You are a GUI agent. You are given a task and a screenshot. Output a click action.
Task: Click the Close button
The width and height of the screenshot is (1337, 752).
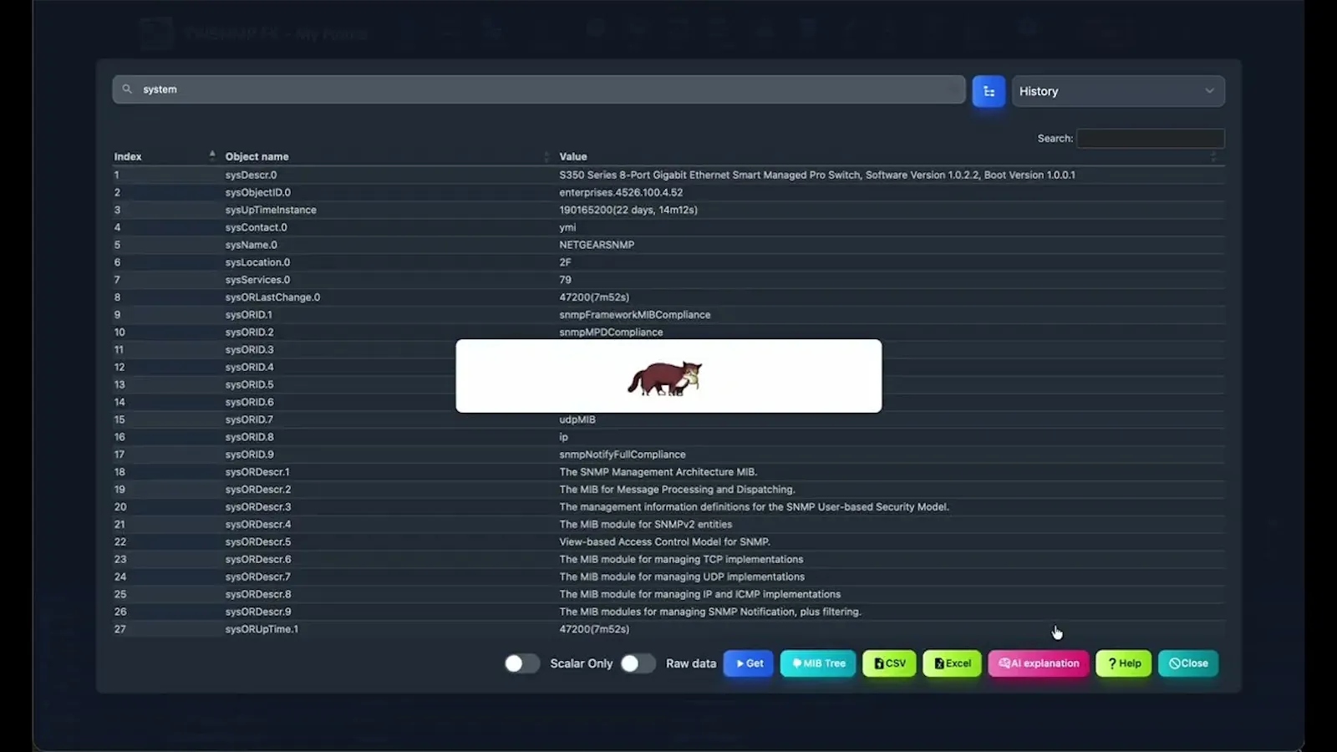tap(1188, 663)
